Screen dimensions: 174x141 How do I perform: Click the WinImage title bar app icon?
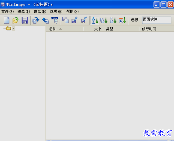click(3, 5)
